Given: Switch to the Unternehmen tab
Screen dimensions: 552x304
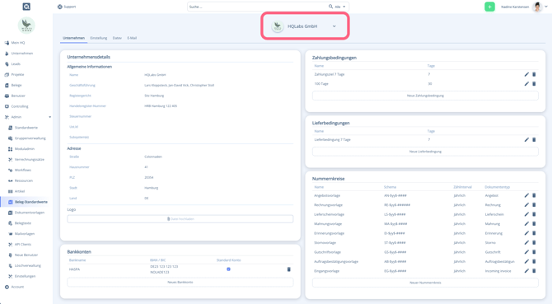Looking at the screenshot, I should [x=73, y=38].
